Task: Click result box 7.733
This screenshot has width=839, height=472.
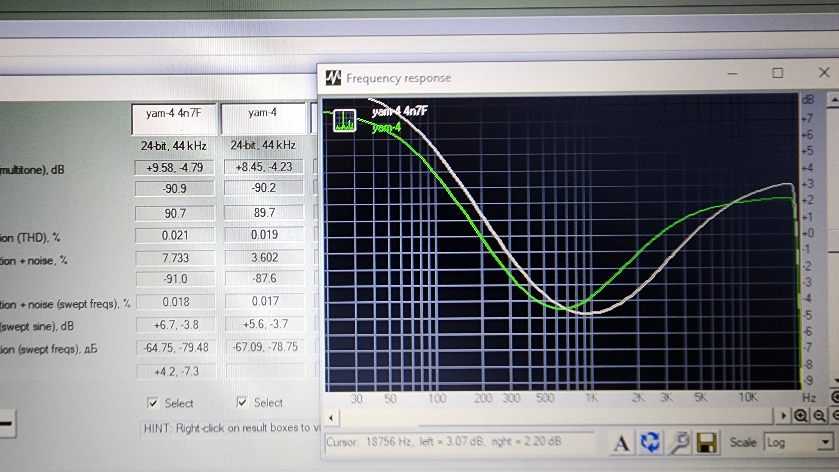Action: point(175,258)
